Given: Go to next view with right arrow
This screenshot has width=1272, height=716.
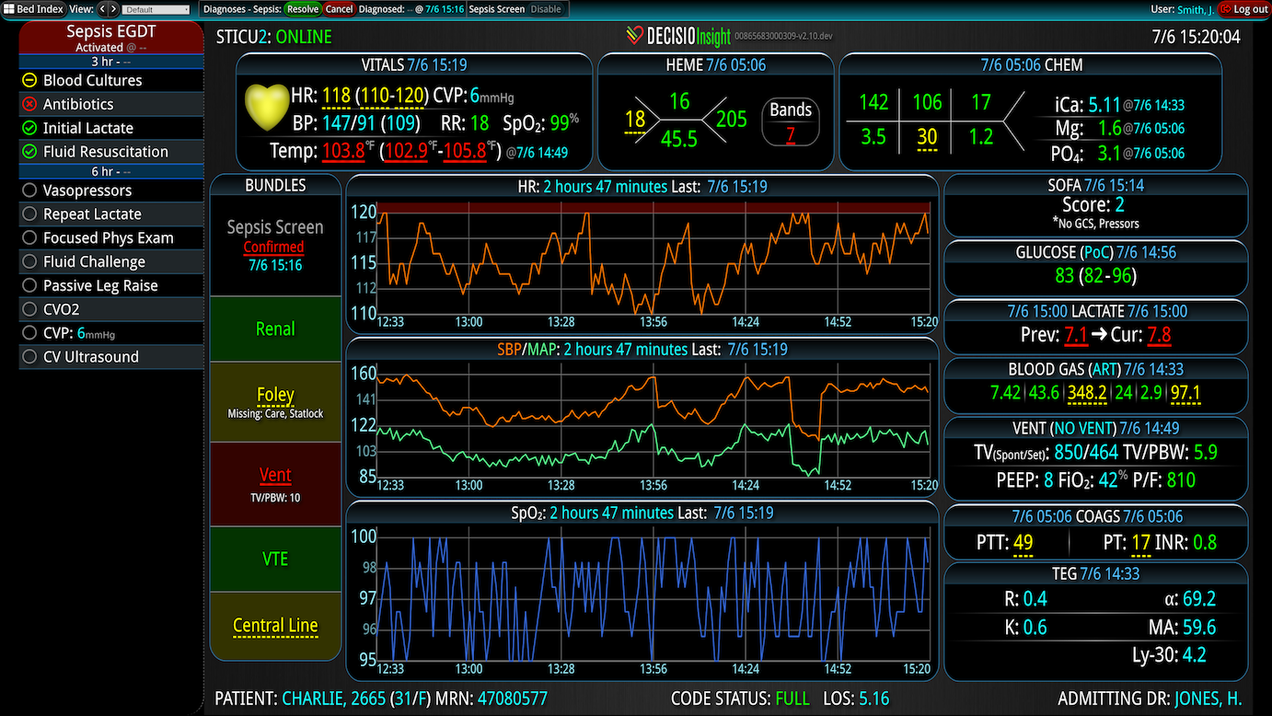Looking at the screenshot, I should click(114, 9).
